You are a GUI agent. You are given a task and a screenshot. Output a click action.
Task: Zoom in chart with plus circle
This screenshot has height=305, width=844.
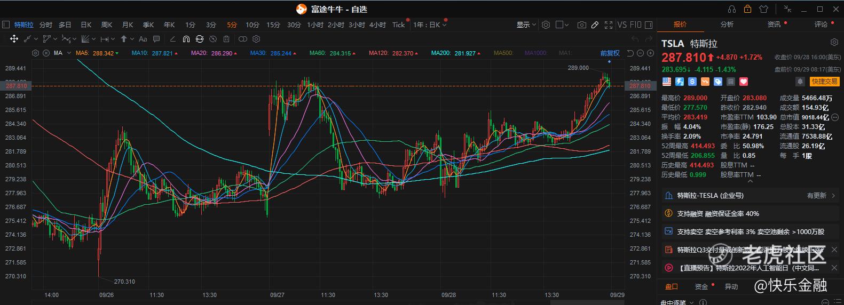(650, 53)
